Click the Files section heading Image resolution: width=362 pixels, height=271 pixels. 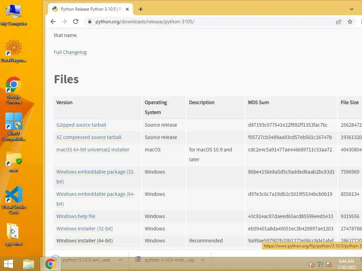[x=66, y=79]
